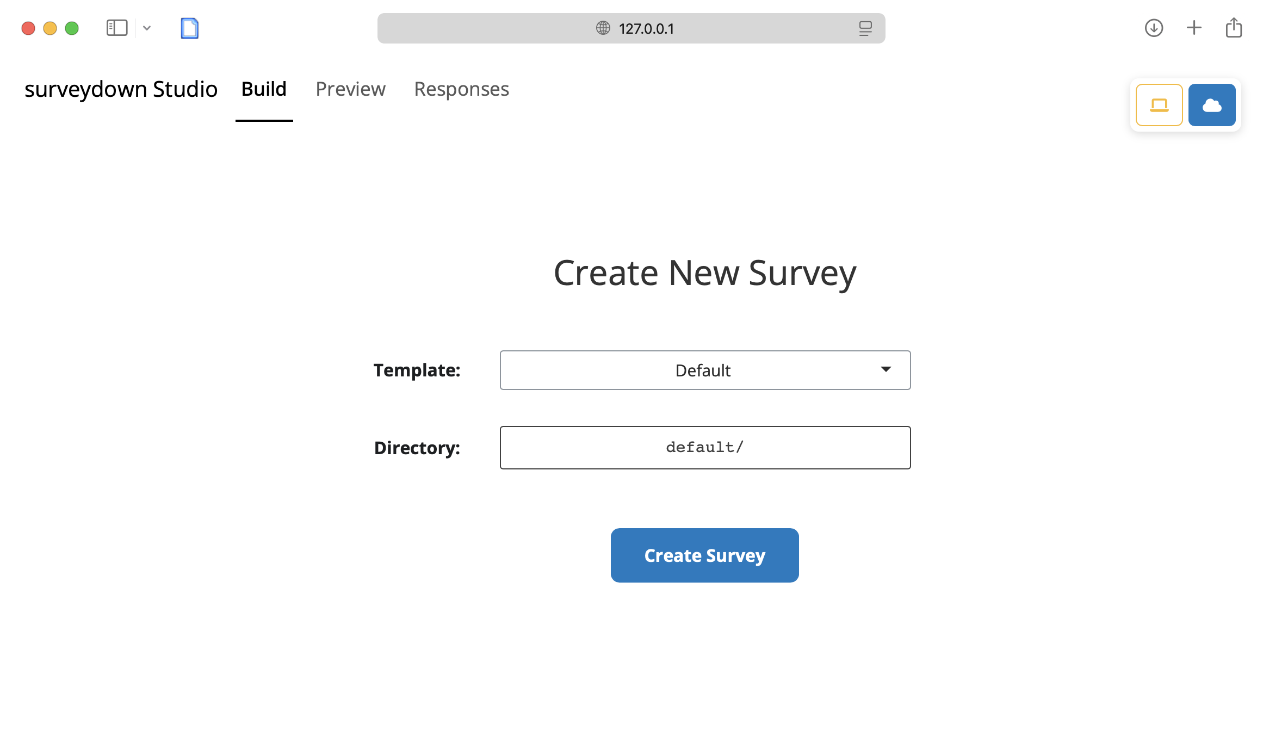Image resolution: width=1263 pixels, height=755 pixels.
Task: Click the Share icon
Action: click(x=1234, y=28)
